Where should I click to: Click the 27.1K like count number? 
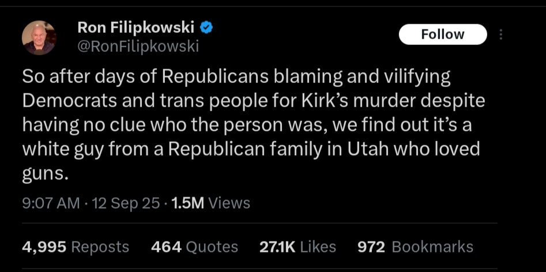277,247
